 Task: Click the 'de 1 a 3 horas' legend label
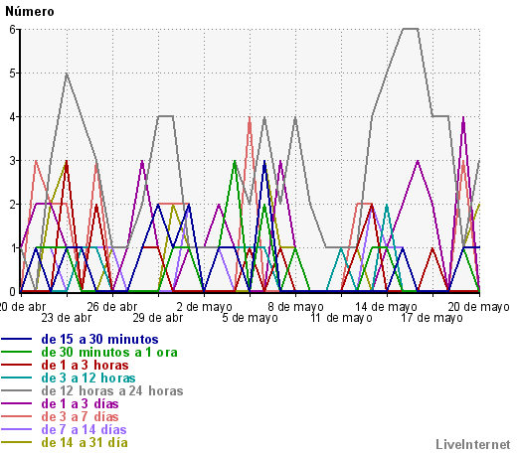(85, 366)
